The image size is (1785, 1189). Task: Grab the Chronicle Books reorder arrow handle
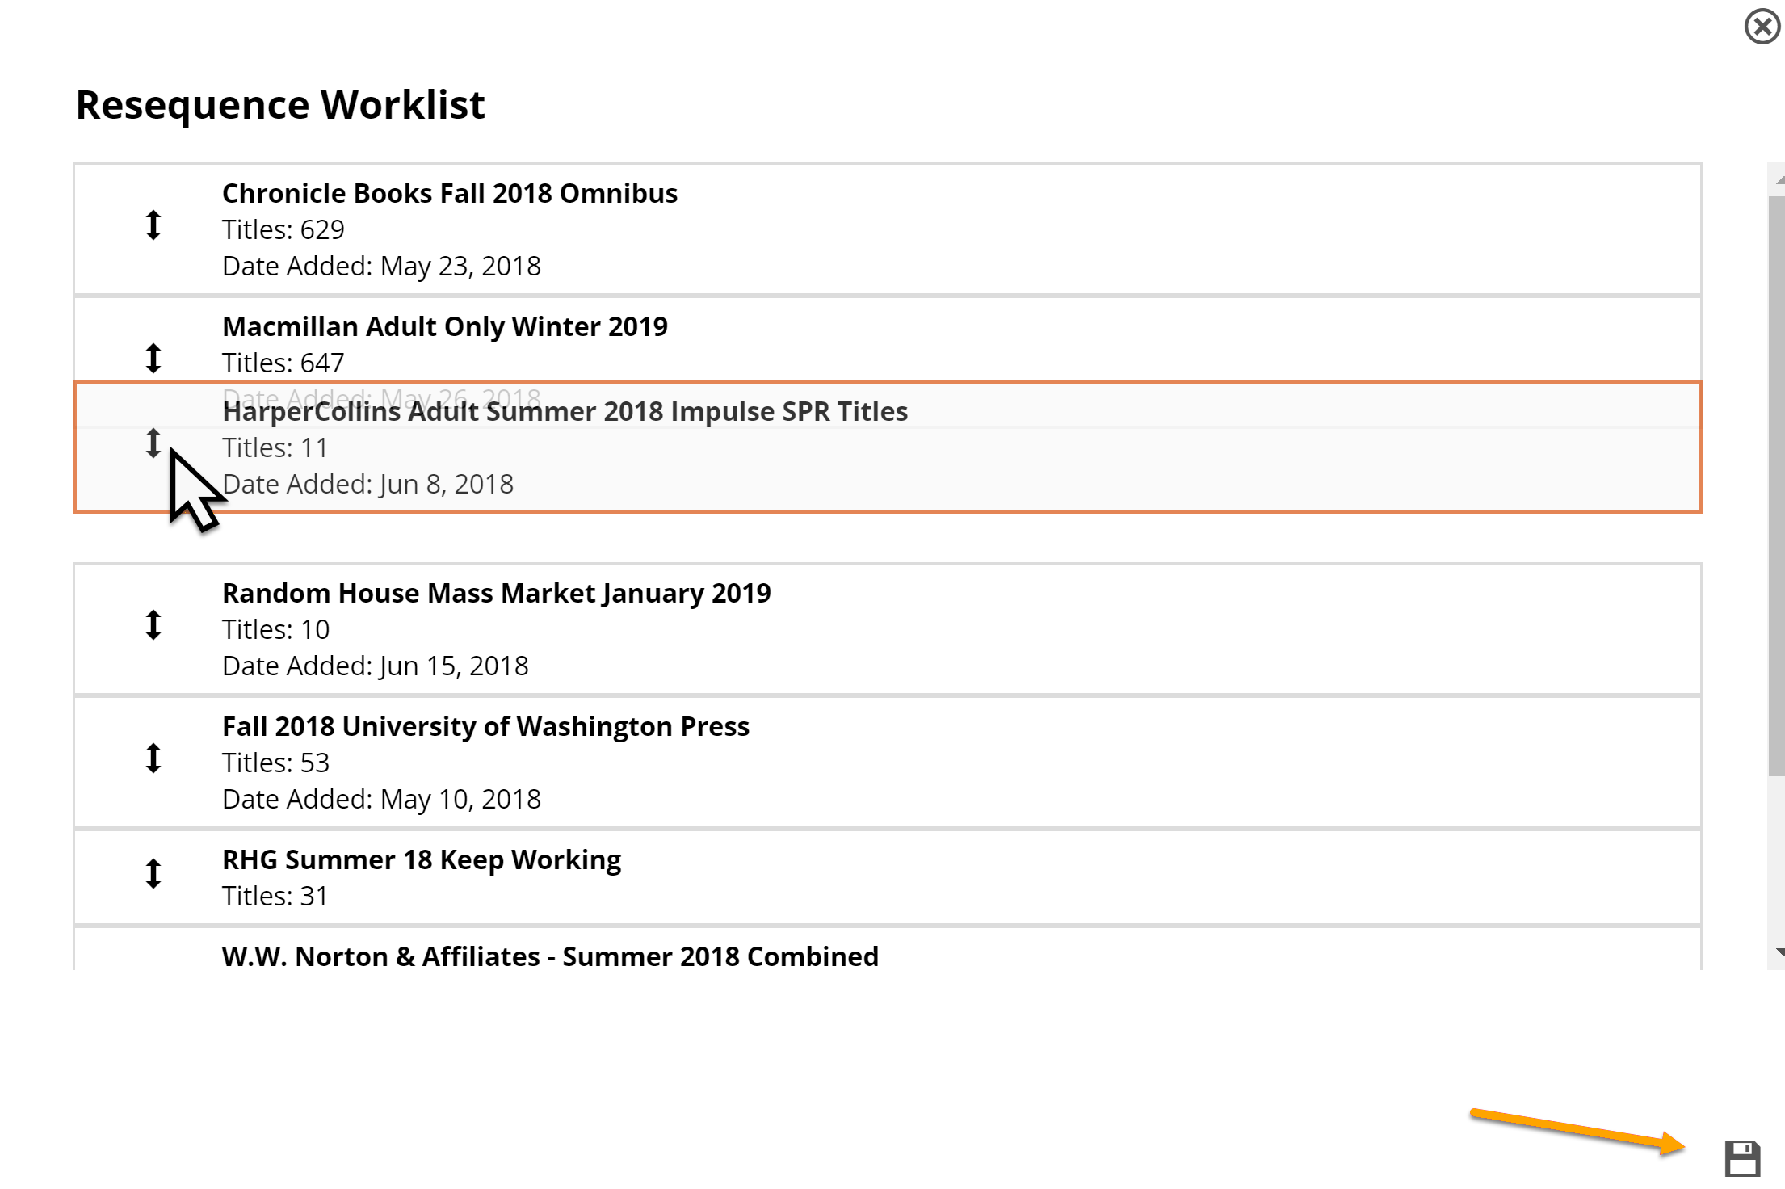[x=153, y=225]
